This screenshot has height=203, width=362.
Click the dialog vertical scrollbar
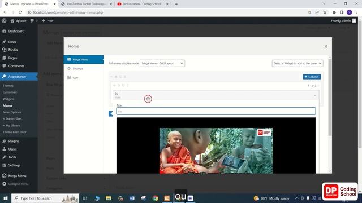coord(330,98)
